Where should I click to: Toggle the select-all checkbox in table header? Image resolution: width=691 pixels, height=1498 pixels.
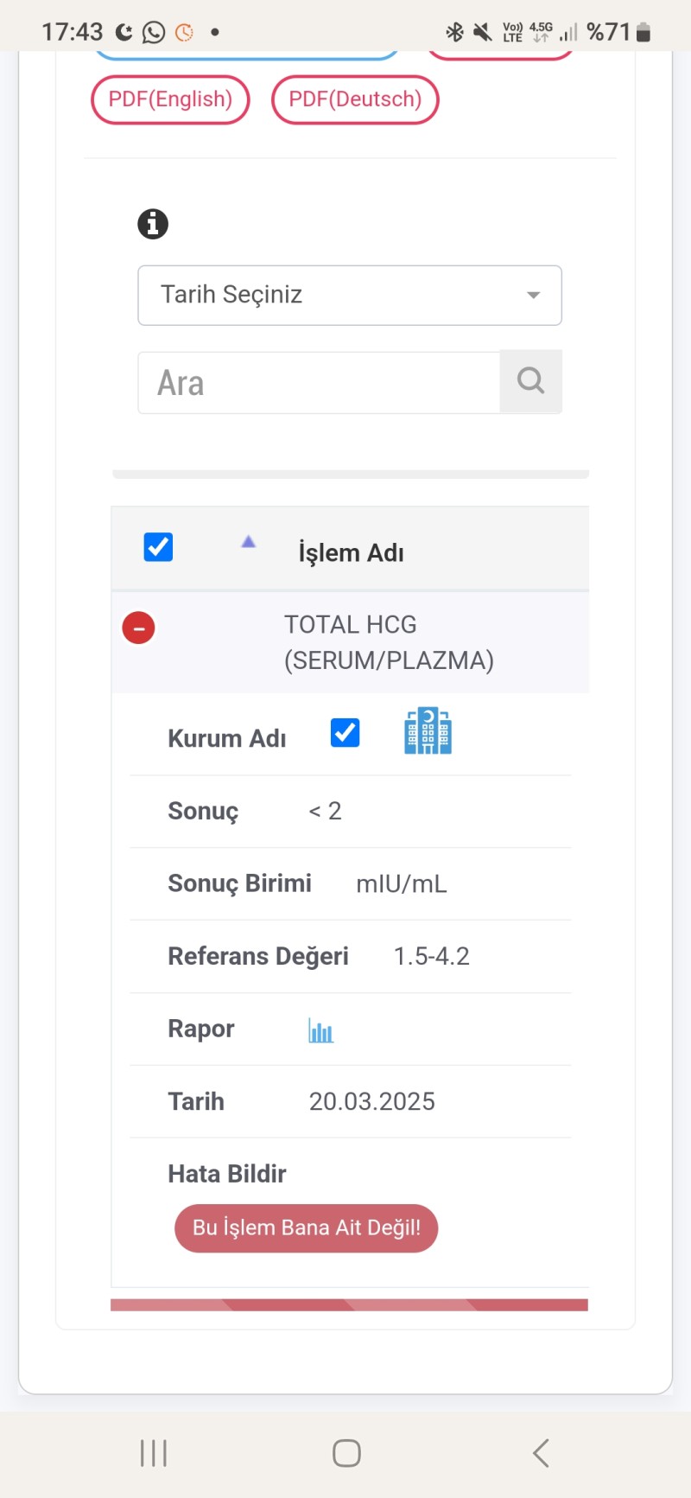158,547
